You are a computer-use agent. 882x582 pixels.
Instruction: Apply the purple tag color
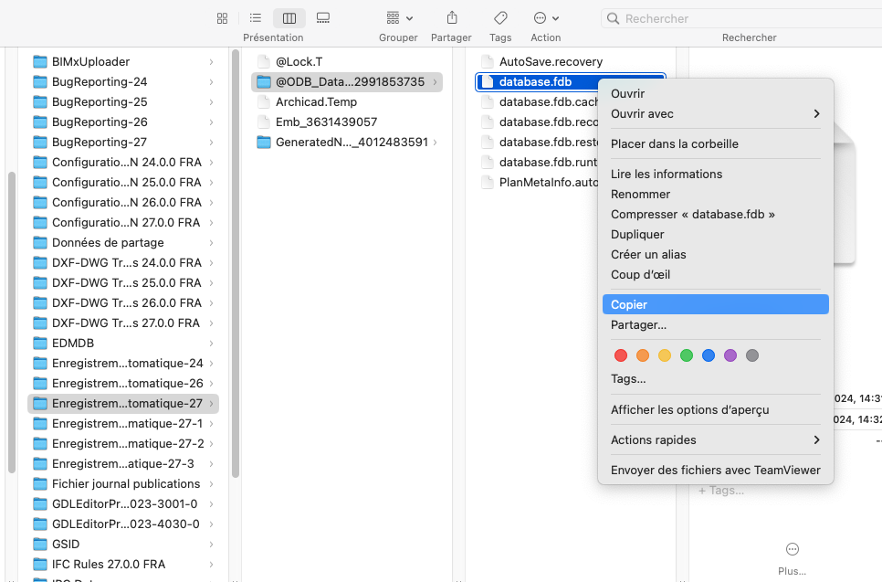[x=730, y=355]
